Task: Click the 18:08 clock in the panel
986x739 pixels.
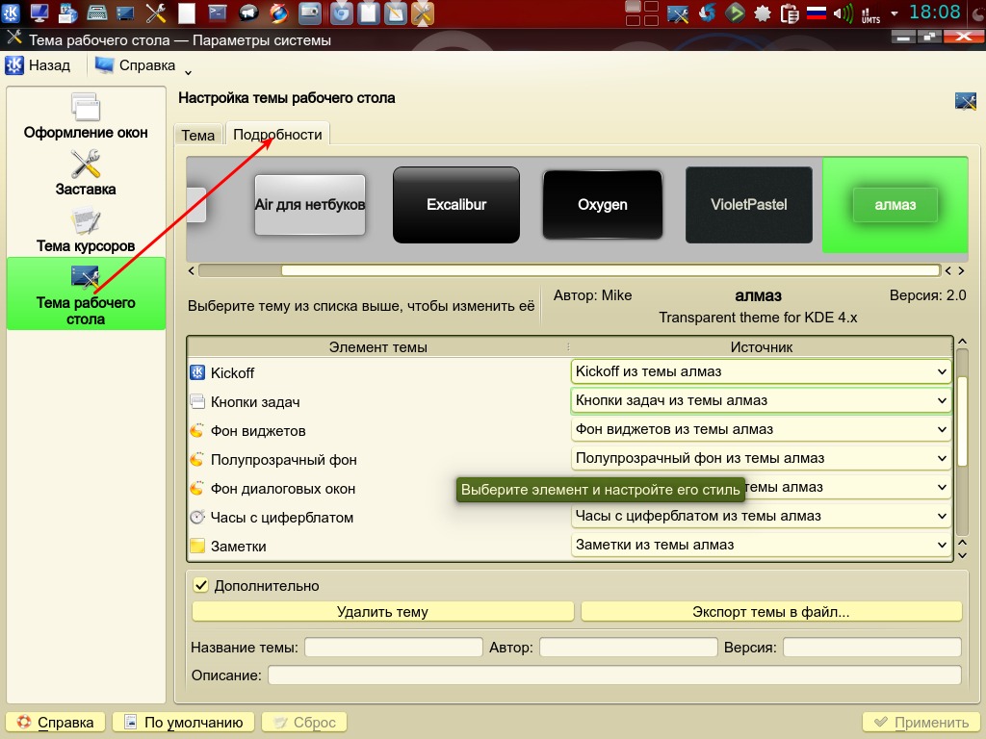Action: click(x=934, y=12)
